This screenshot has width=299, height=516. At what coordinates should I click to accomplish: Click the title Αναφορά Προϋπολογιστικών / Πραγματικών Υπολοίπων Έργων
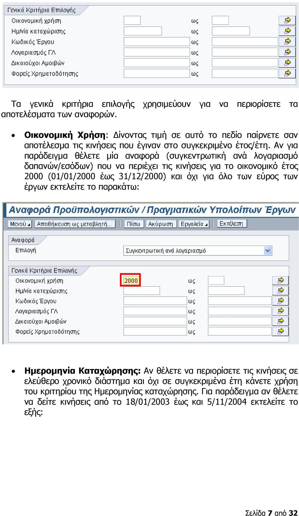coord(152,210)
